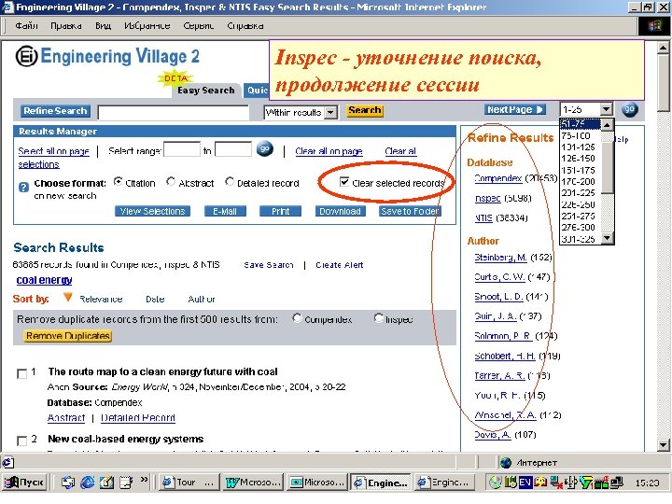Open the Сервис menu
Image resolution: width=672 pixels, height=504 pixels.
coord(199,26)
